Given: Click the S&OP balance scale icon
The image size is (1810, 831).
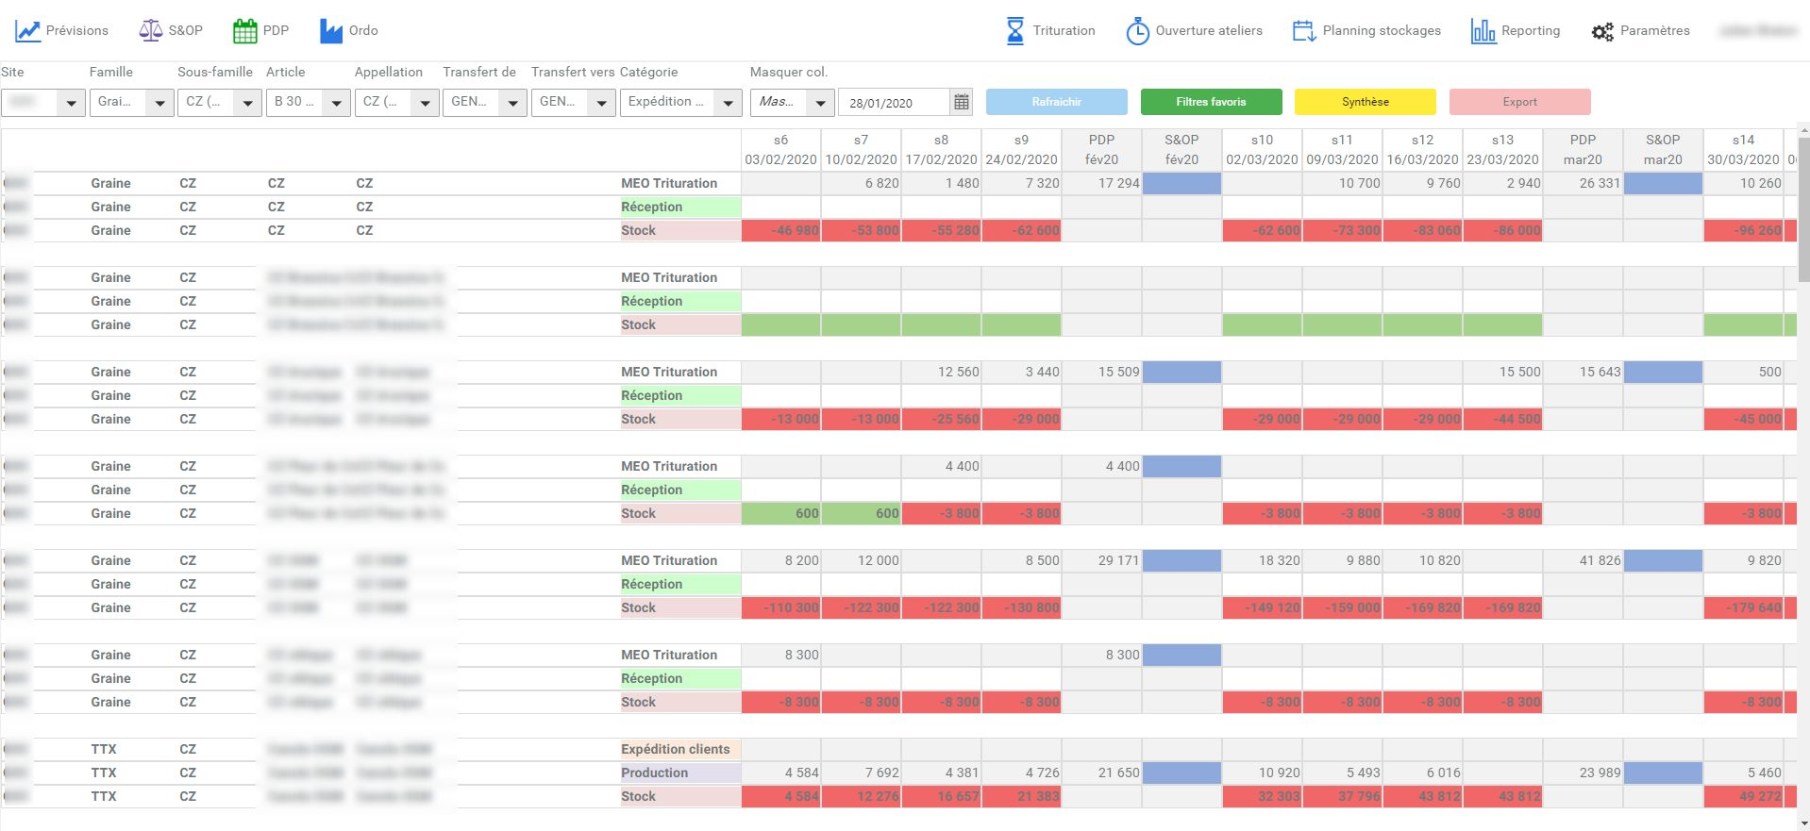Looking at the screenshot, I should coord(150,31).
